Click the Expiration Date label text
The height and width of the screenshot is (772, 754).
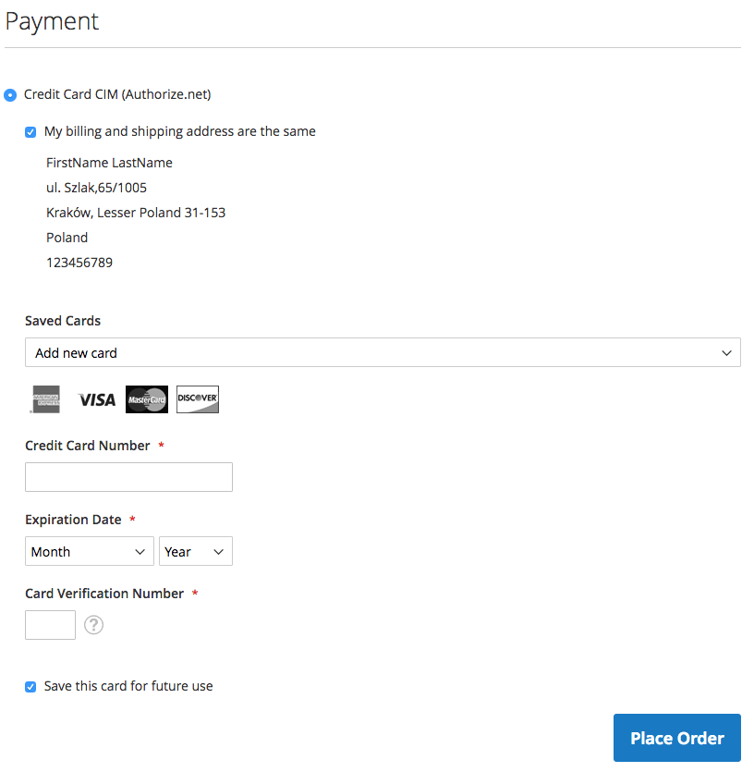coord(73,520)
